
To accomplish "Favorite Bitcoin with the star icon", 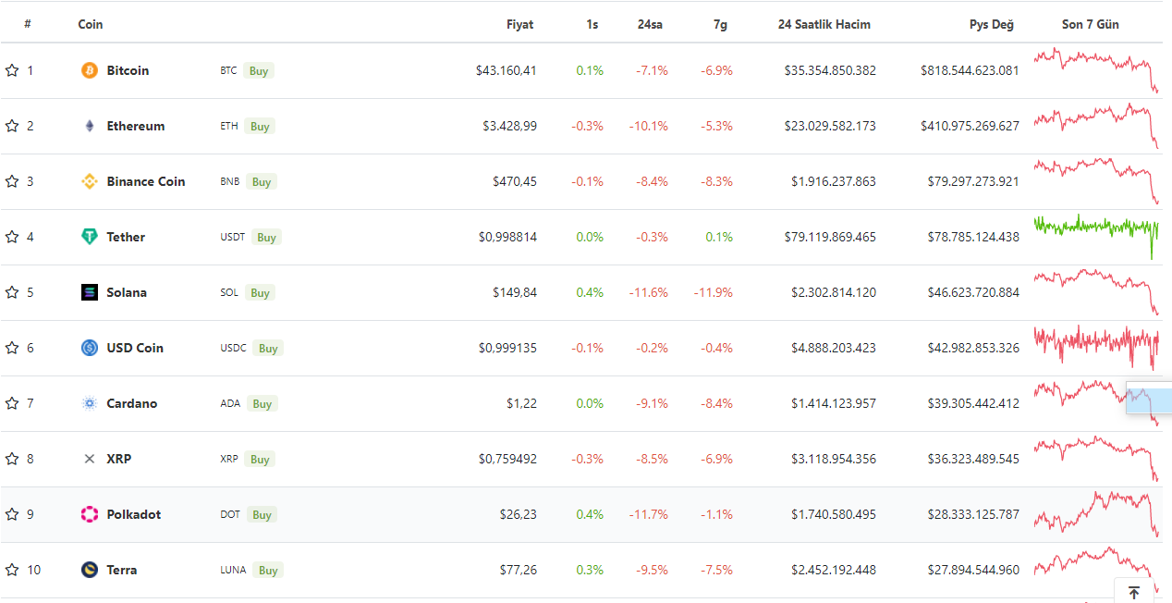I will coord(12,70).
